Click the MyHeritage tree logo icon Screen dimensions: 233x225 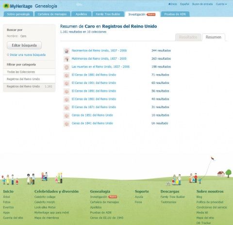pos(6,6)
